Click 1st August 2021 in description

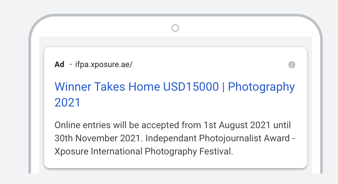point(237,125)
